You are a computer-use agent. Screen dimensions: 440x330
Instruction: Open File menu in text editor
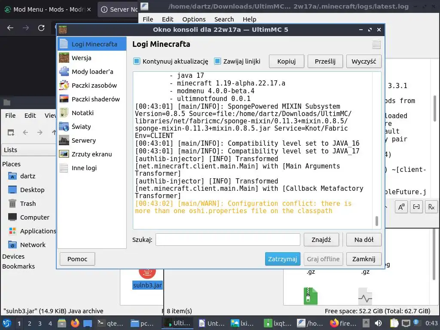(x=148, y=19)
